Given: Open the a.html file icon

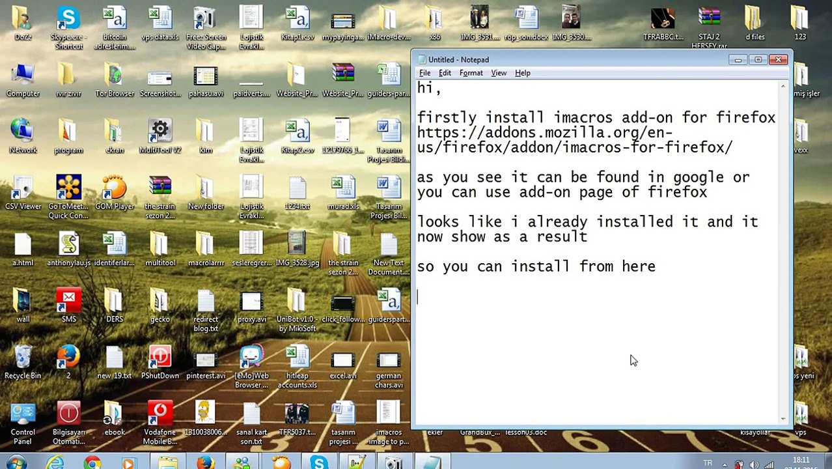Looking at the screenshot, I should tap(23, 249).
